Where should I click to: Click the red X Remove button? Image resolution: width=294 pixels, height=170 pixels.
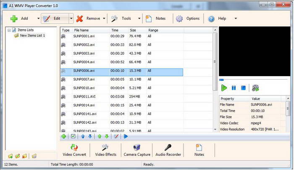88,18
